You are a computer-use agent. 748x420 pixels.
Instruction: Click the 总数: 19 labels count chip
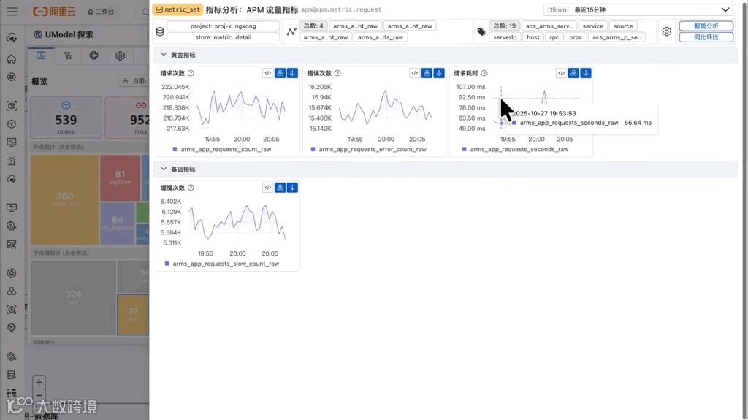point(504,26)
